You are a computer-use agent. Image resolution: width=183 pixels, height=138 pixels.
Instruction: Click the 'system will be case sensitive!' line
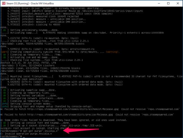pyautogui.click(x=22, y=79)
